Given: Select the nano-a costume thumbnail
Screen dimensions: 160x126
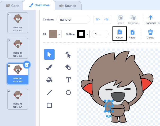Looking at the screenshot, I should click(18, 21).
